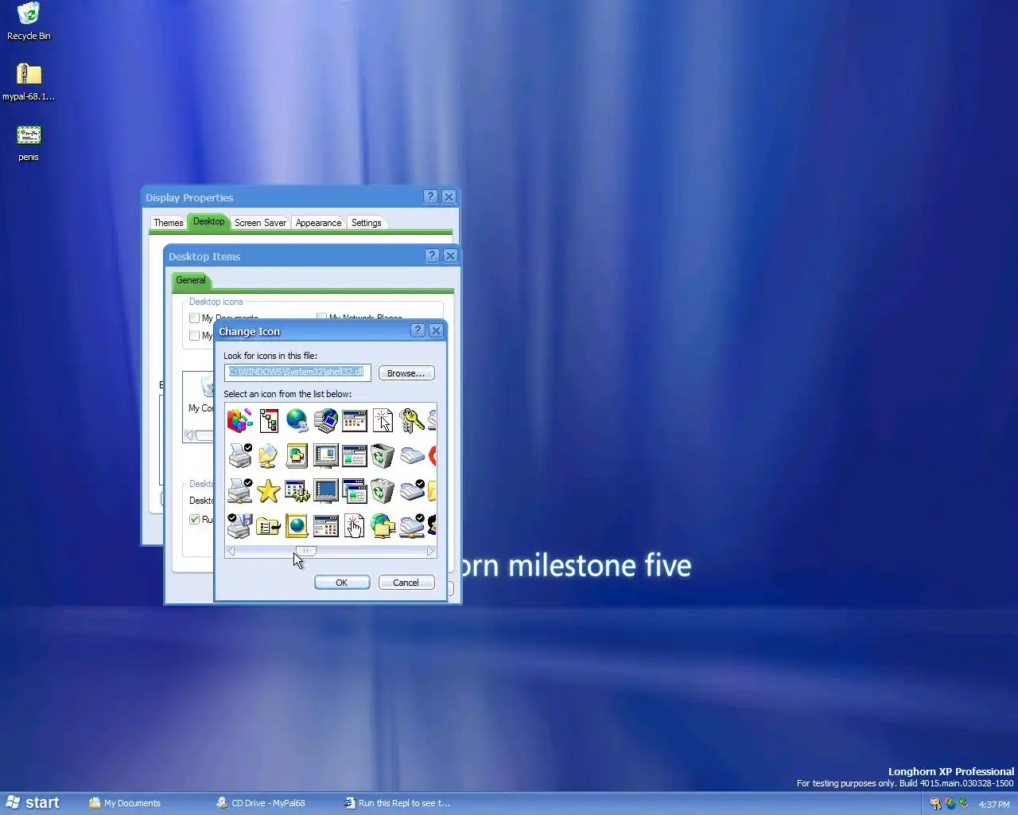The height and width of the screenshot is (815, 1018).
Task: Select the window with gear icon
Action: click(x=297, y=491)
